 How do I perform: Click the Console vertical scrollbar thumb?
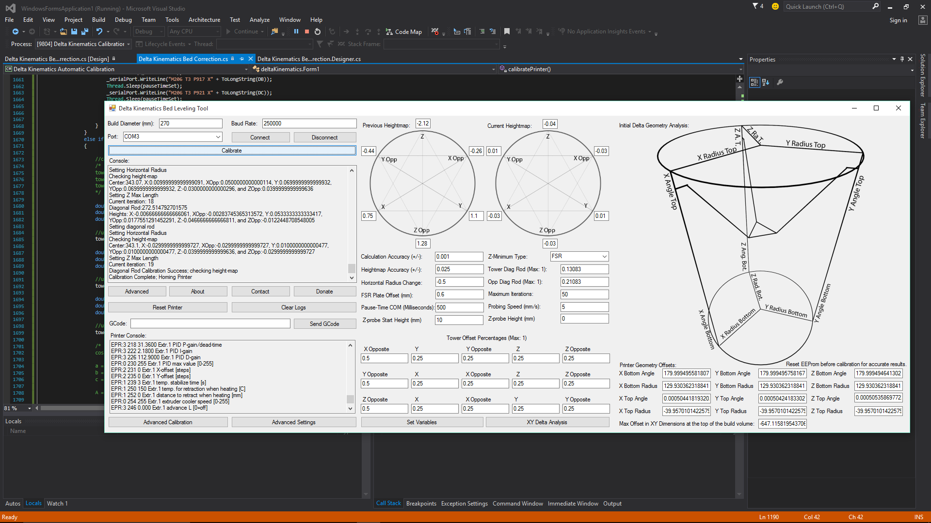352,268
